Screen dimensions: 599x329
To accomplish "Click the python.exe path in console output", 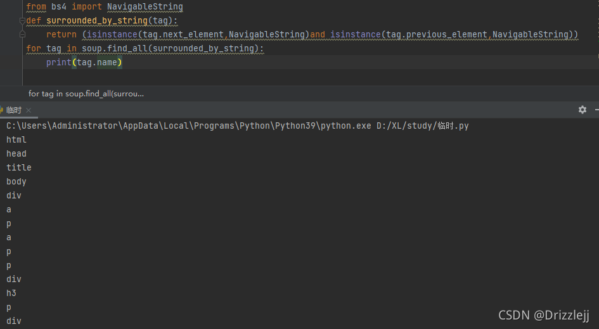I will tap(189, 126).
